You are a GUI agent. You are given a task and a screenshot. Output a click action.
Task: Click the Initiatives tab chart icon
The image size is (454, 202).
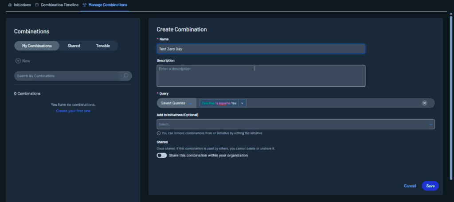click(10, 5)
